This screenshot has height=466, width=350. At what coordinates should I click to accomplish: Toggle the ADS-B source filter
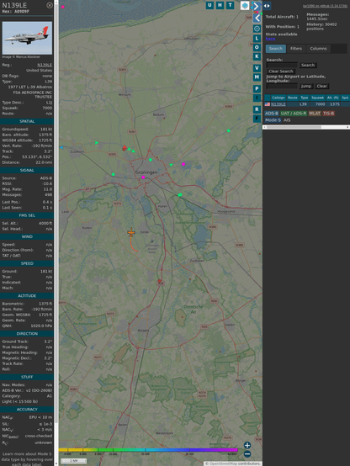click(x=272, y=114)
